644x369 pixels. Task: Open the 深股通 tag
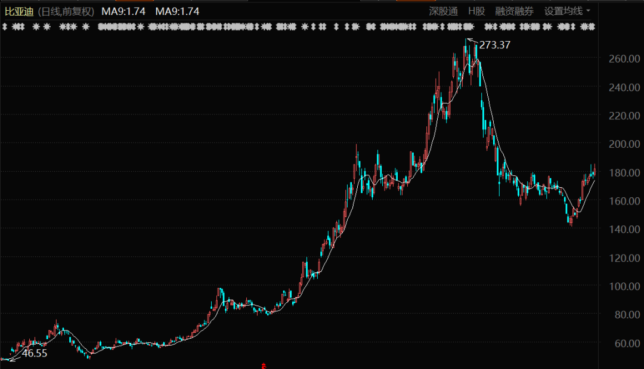coord(443,11)
